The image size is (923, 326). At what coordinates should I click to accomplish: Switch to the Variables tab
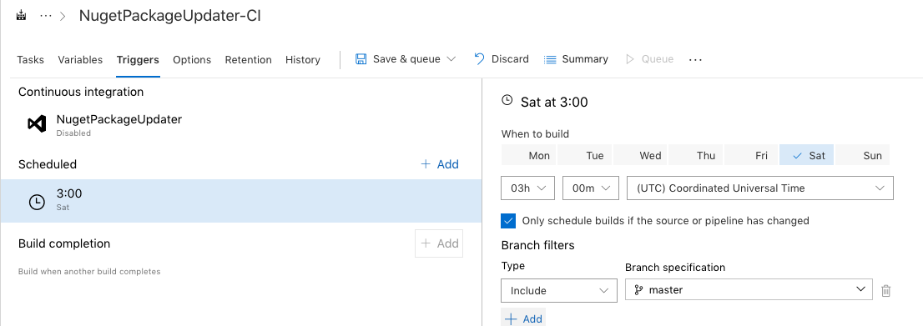tap(80, 59)
